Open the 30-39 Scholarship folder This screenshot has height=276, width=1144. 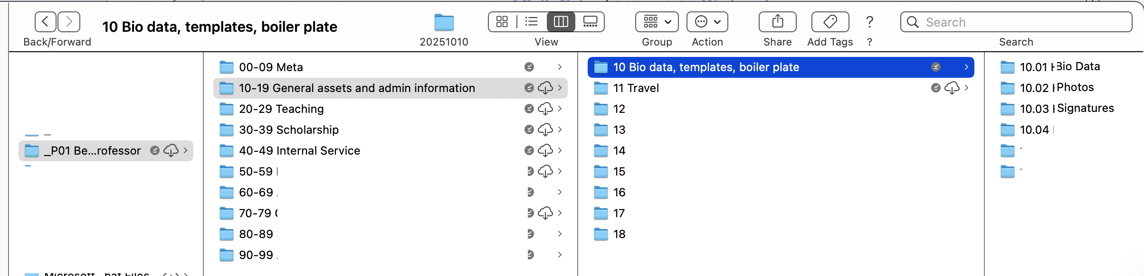click(x=289, y=129)
